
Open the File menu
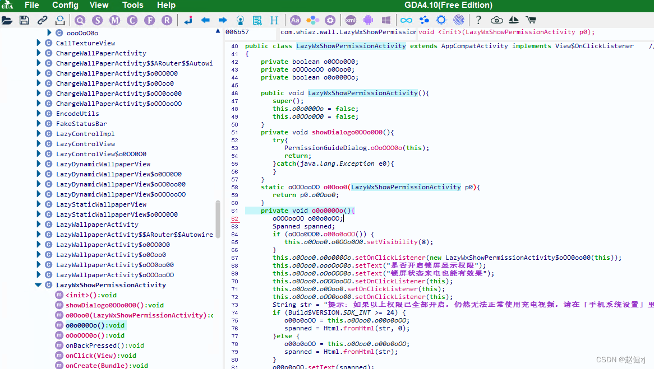point(32,5)
